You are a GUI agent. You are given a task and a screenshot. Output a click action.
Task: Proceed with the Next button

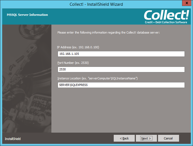coord(146,138)
